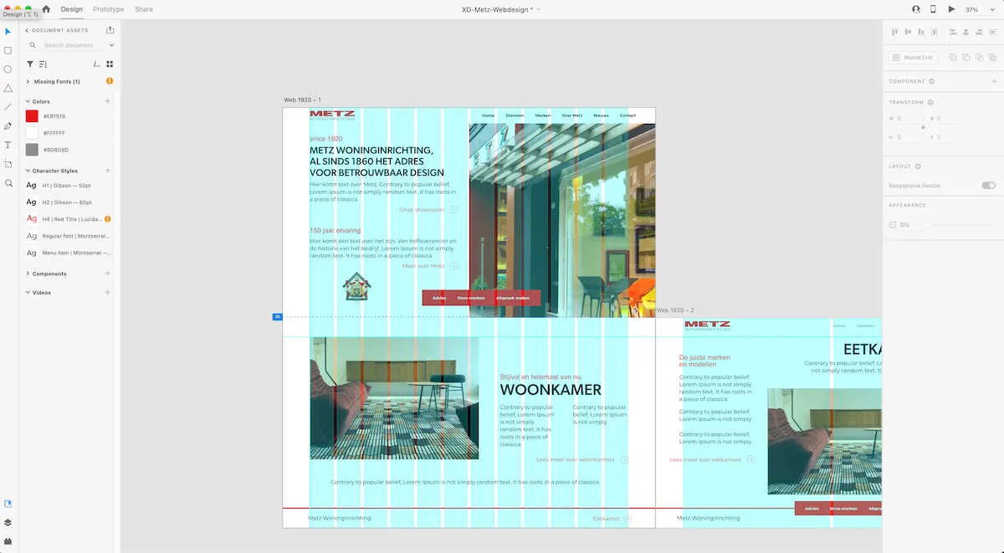Click the align middle vertically icon
The height and width of the screenshot is (553, 1004).
pyautogui.click(x=908, y=33)
